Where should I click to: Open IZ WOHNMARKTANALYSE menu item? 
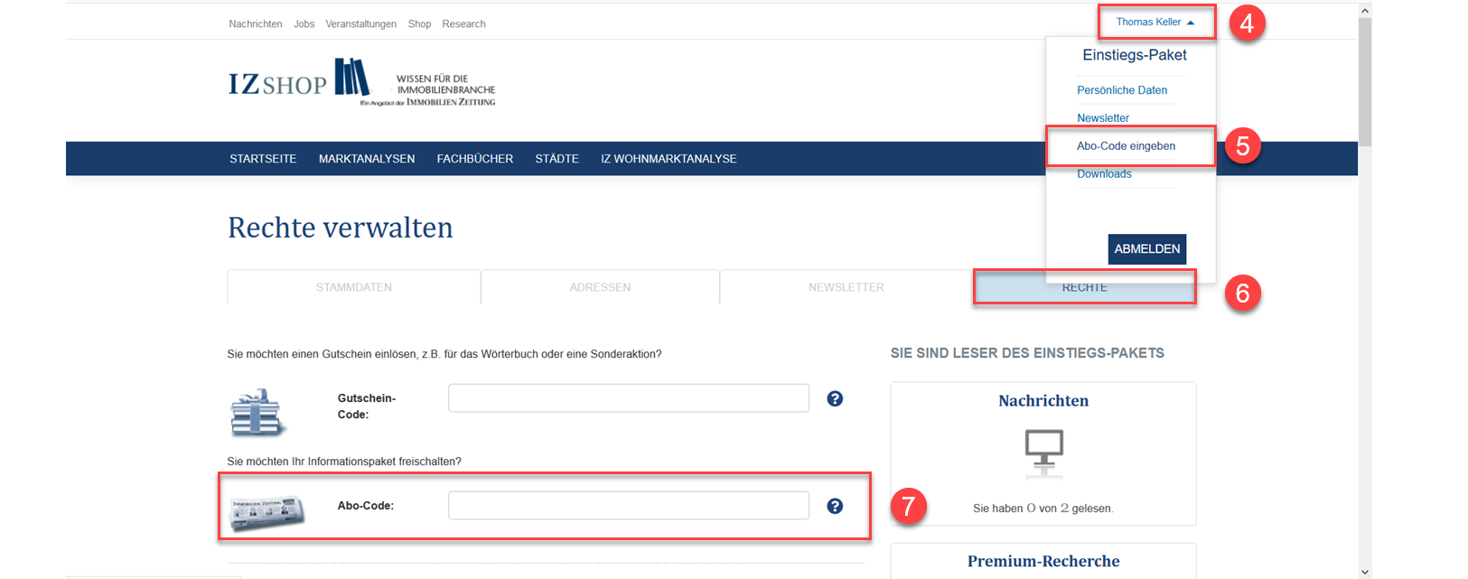pyautogui.click(x=669, y=159)
